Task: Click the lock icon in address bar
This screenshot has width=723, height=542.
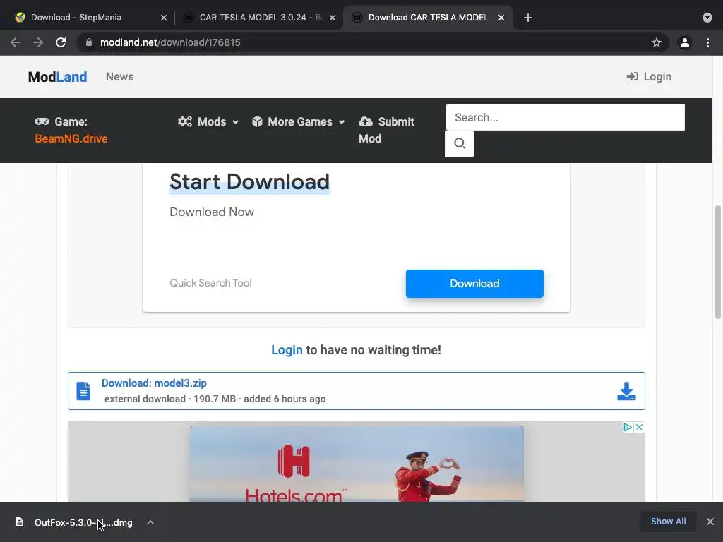Action: tap(89, 42)
